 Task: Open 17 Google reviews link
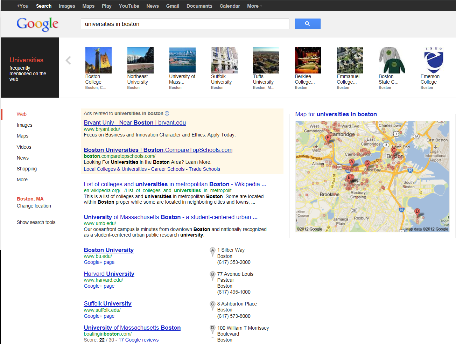138,340
